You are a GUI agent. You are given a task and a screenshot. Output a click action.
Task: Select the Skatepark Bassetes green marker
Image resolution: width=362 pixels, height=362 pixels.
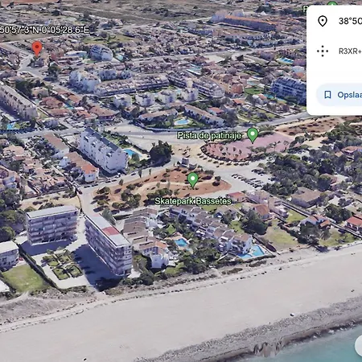[192, 179]
